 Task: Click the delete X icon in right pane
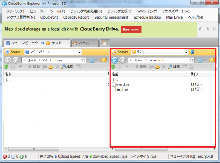click(x=164, y=67)
